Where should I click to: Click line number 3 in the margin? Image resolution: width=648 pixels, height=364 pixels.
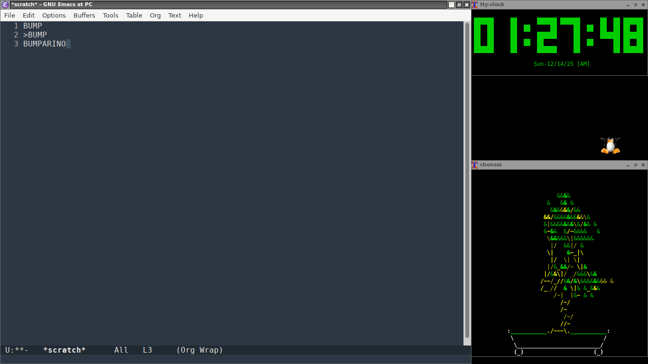point(16,44)
